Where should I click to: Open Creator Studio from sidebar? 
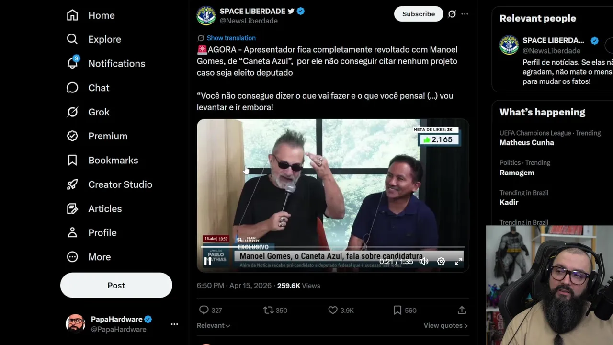pos(120,184)
